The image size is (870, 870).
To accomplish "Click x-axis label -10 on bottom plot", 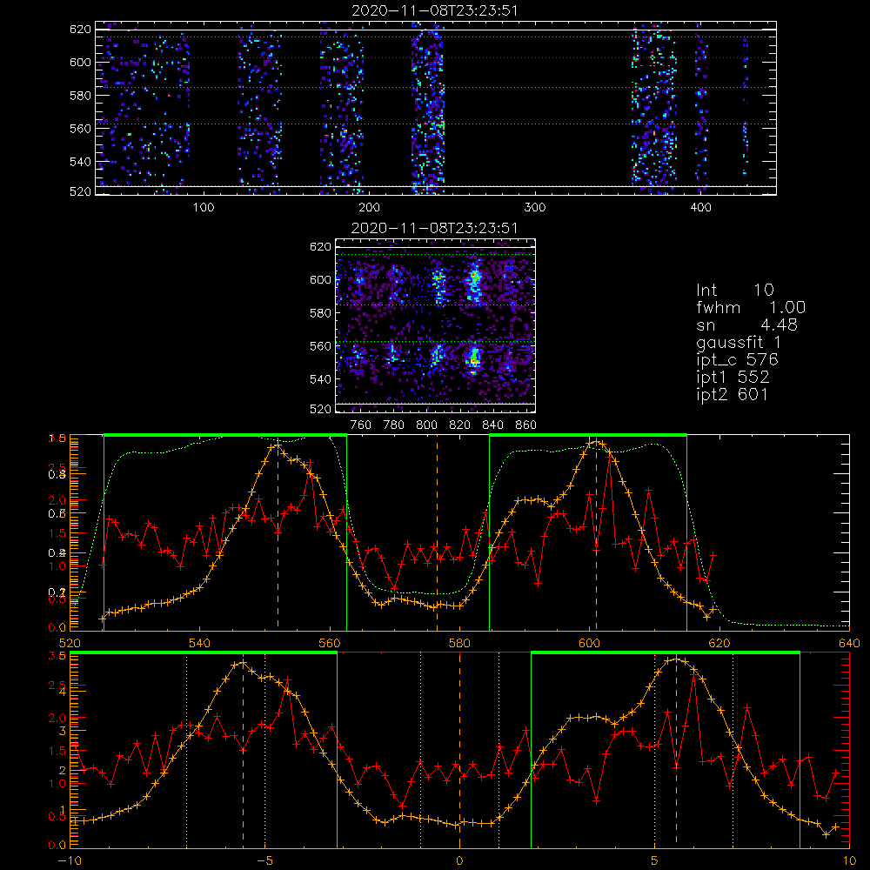I will tap(70, 861).
